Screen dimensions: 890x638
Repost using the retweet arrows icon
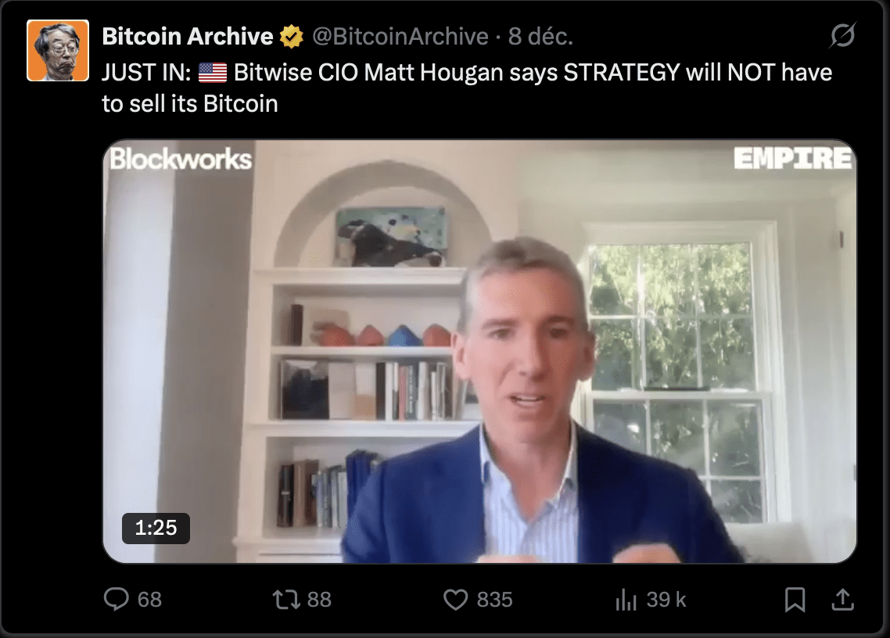287,600
